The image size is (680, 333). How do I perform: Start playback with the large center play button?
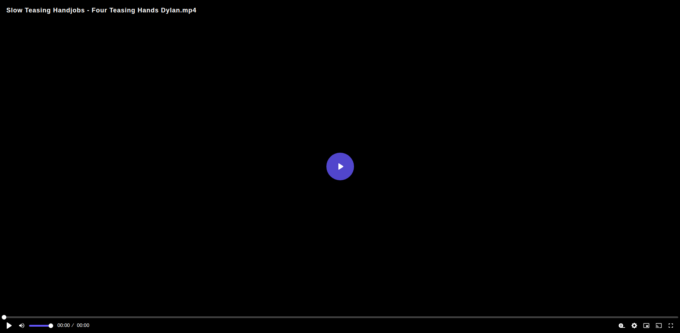click(x=340, y=166)
